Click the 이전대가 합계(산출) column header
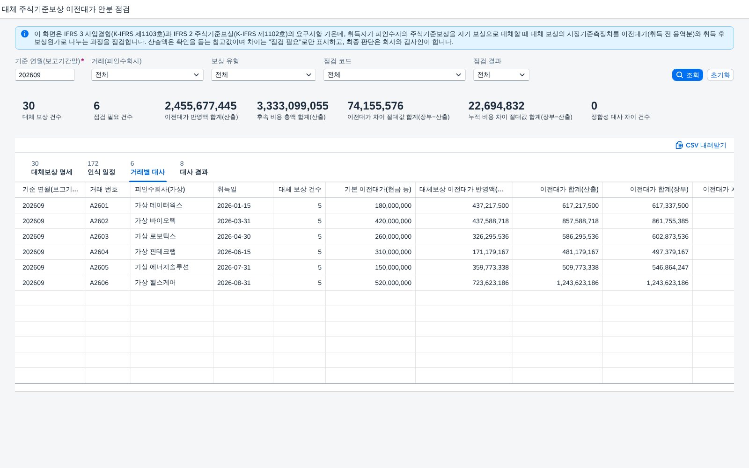This screenshot has height=468, width=749. coord(558,190)
